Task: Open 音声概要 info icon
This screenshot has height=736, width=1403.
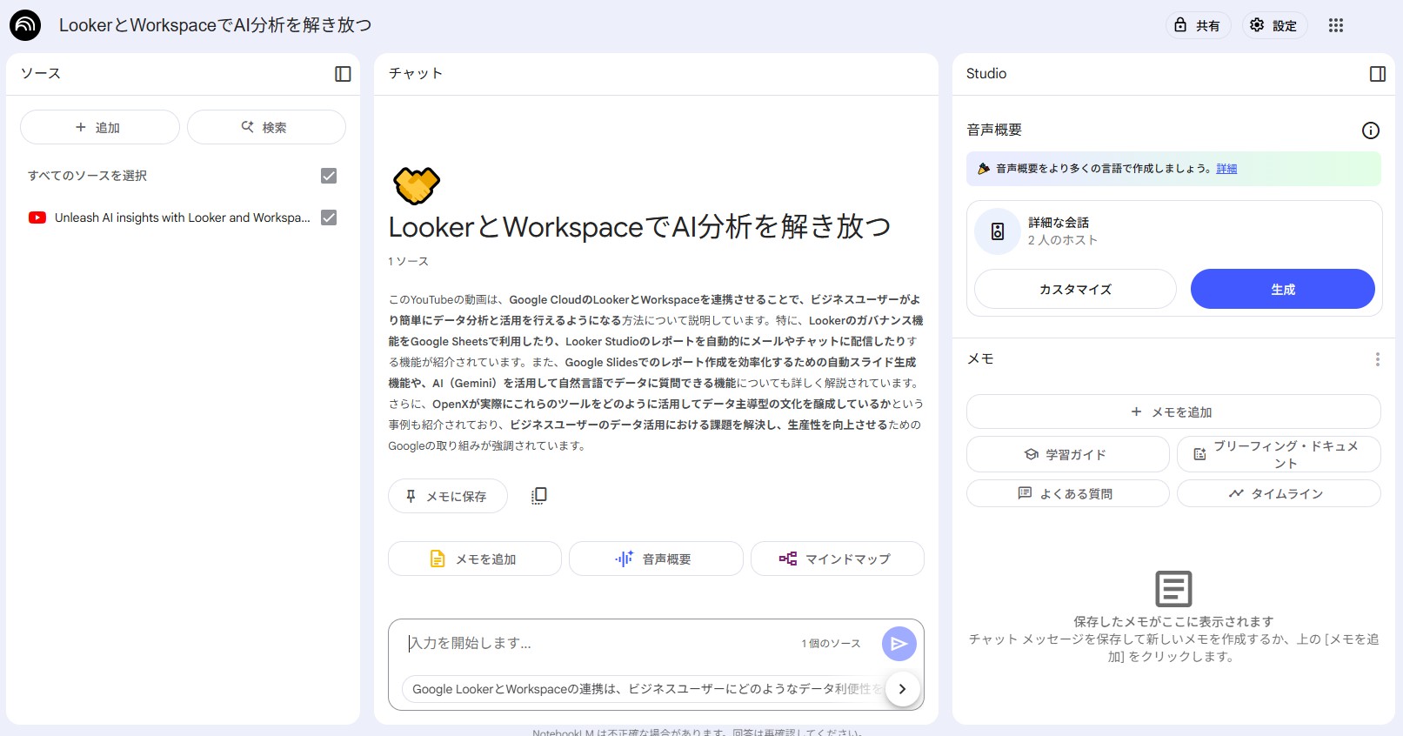Action: [x=1370, y=130]
